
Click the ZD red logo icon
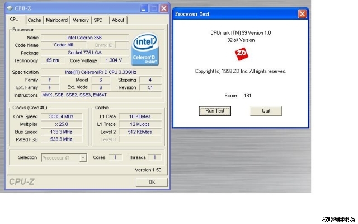click(x=241, y=54)
